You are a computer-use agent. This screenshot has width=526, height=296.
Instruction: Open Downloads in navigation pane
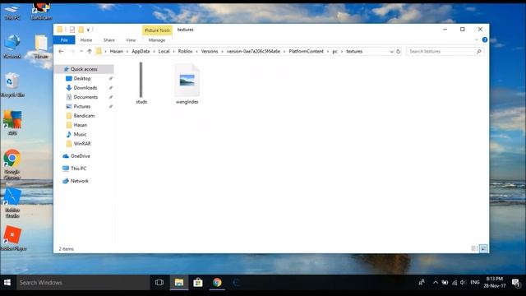[85, 88]
